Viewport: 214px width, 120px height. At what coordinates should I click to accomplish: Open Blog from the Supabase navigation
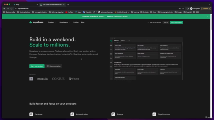(83, 22)
